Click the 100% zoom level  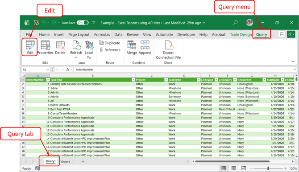tap(293, 168)
